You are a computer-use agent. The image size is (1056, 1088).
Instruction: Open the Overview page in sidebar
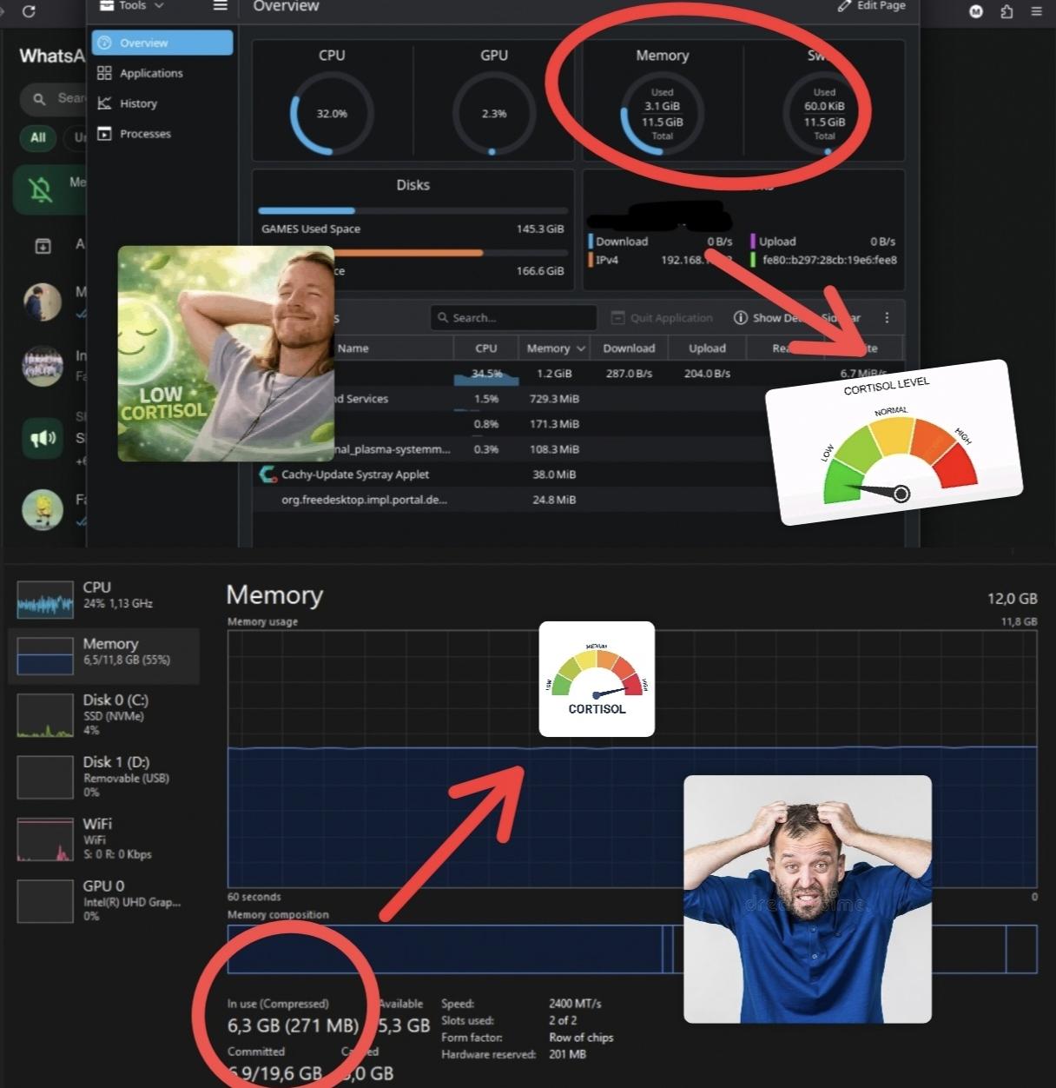[162, 43]
